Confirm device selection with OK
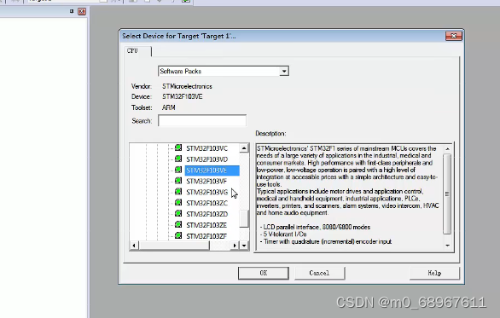Viewport: 500px width, 318px height. coord(264,273)
